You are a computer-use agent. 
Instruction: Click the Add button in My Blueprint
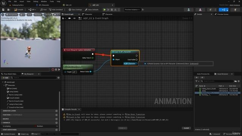pos(5,78)
